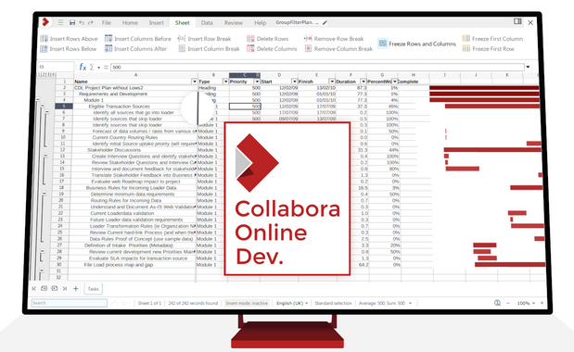Click Insert Column Break
Screen dimensions: 574x352
click(209, 48)
